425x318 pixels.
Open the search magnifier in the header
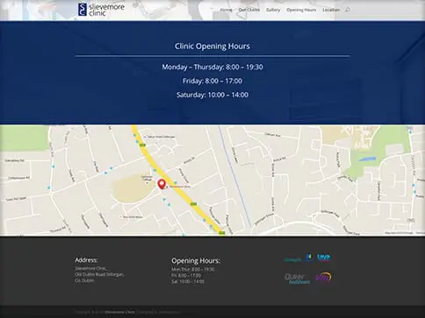click(347, 10)
